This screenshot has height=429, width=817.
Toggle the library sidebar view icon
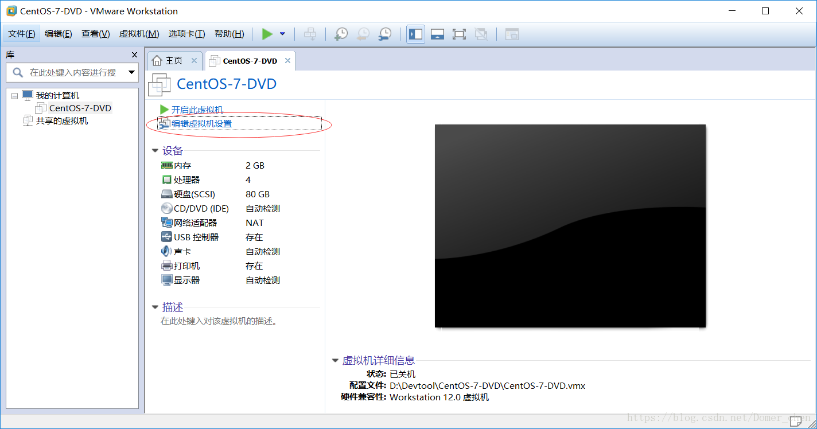416,34
